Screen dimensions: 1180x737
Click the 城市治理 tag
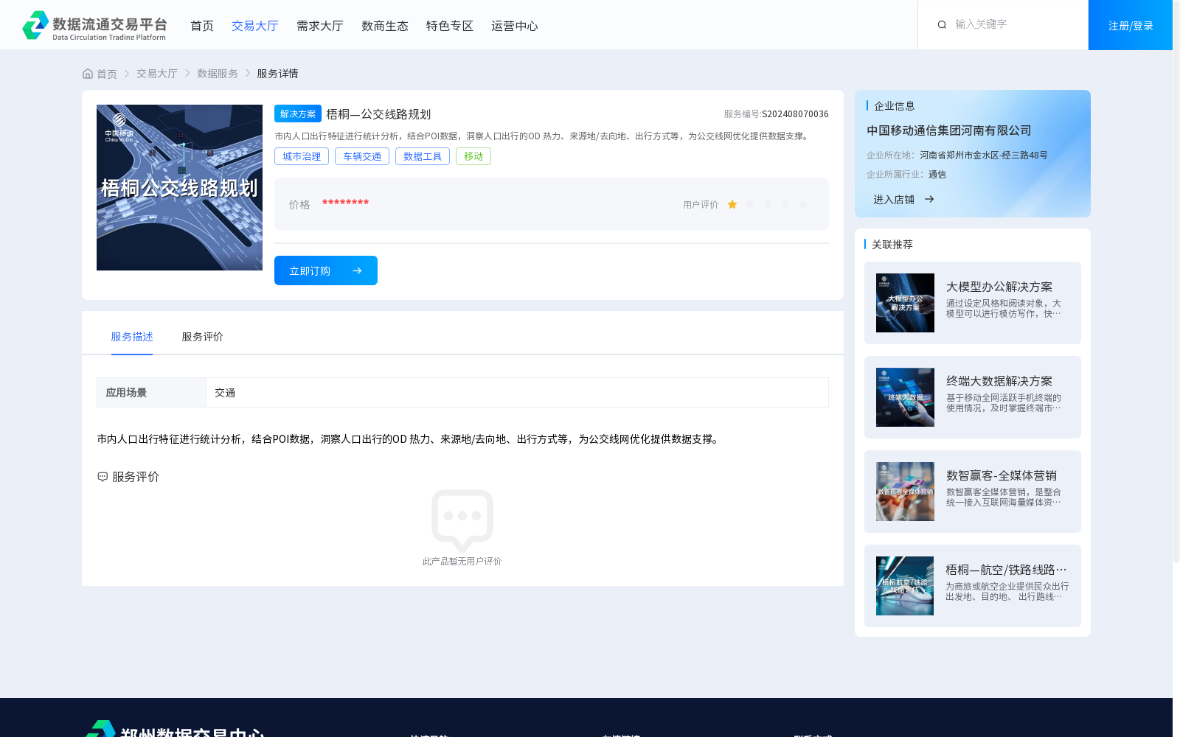coord(302,156)
